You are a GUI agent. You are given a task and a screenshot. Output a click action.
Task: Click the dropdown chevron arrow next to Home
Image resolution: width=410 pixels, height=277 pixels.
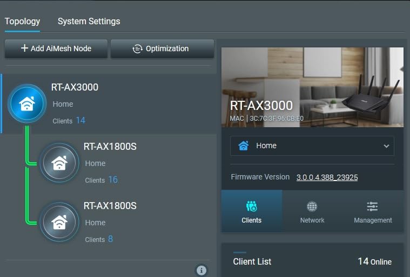[x=386, y=146]
